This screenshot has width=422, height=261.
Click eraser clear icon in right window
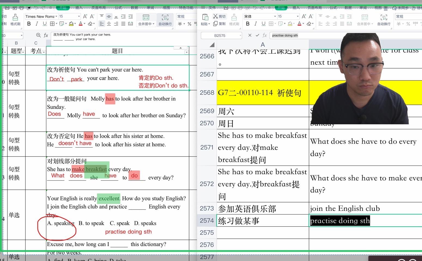coord(309,24)
